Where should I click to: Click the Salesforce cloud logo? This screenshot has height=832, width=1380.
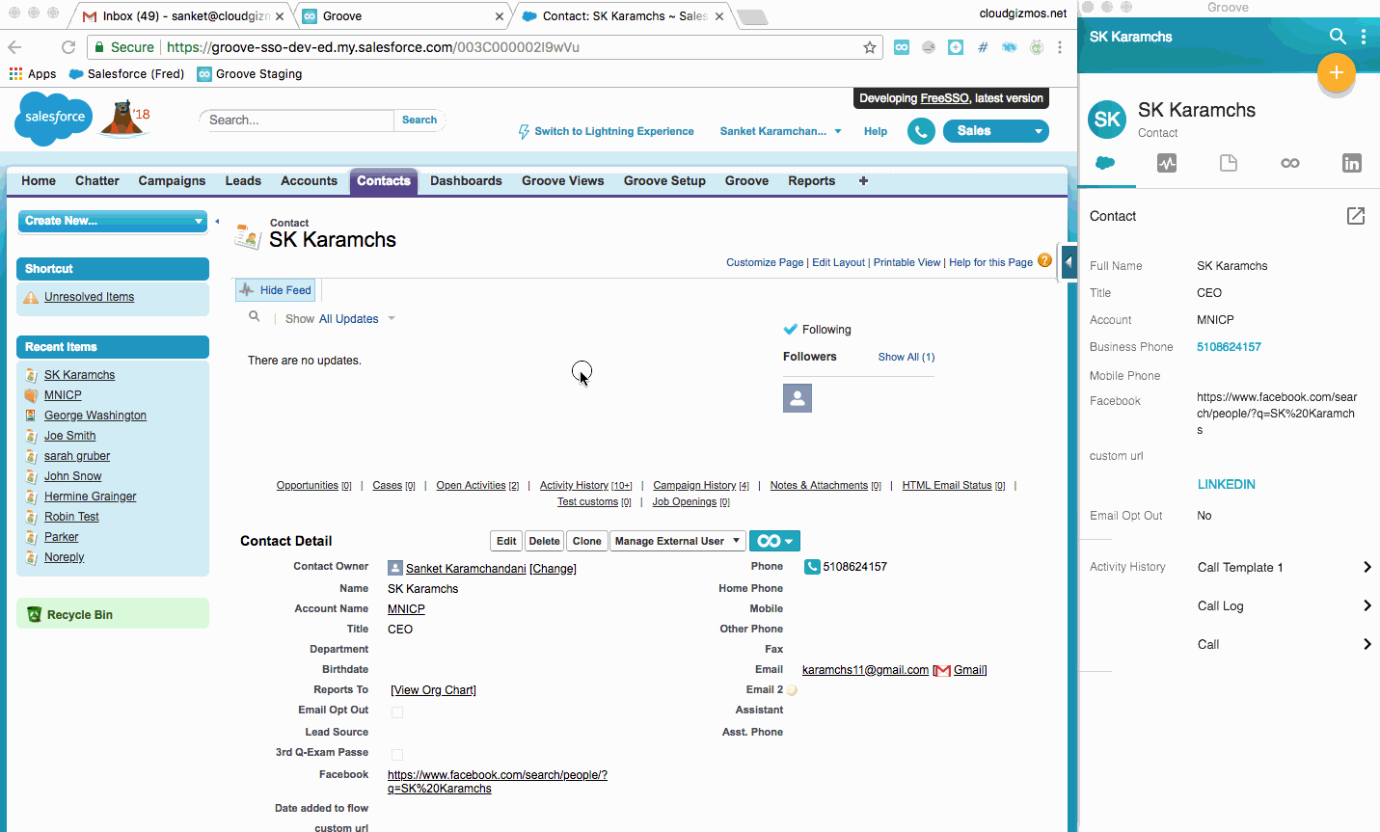(x=54, y=118)
